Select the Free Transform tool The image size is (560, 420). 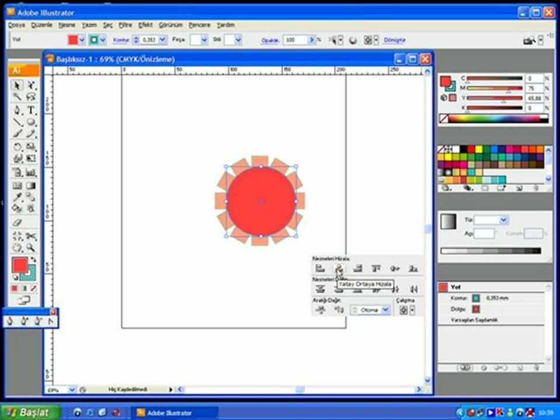(x=32, y=158)
